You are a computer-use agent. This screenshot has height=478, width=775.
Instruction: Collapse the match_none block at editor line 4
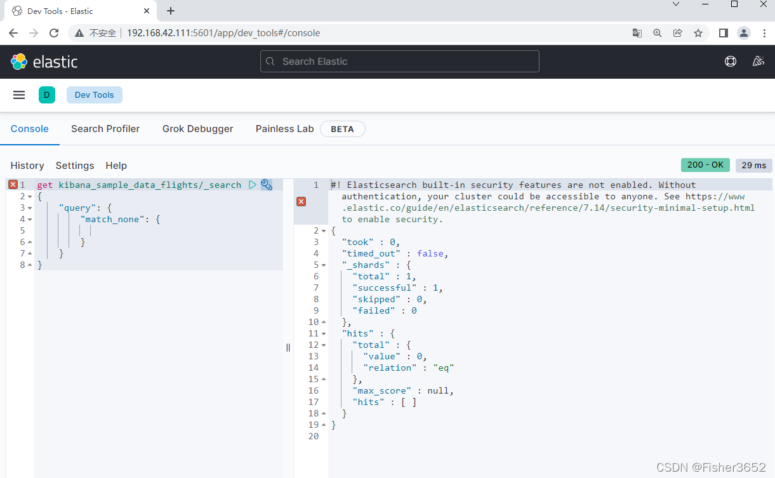point(29,219)
